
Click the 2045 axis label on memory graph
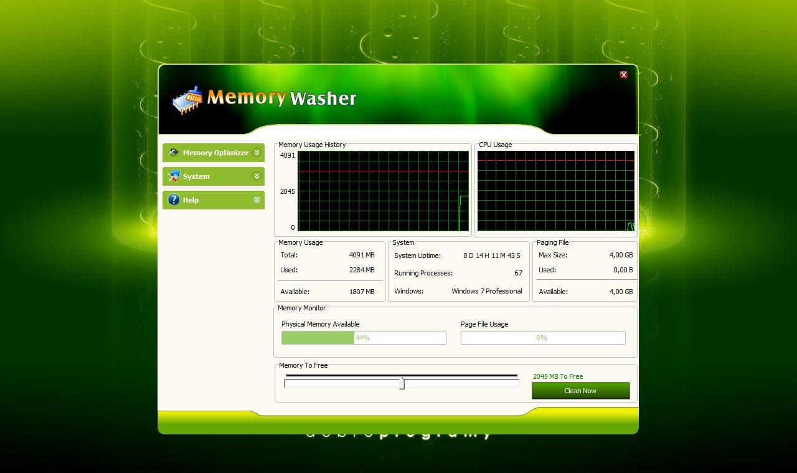(x=287, y=191)
